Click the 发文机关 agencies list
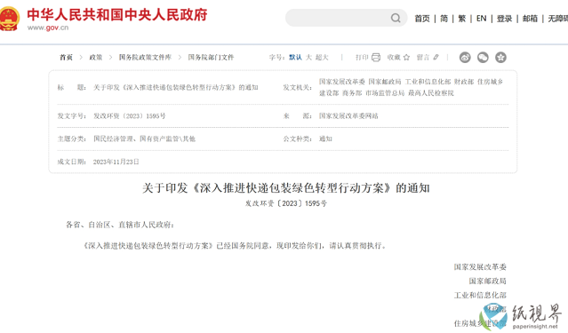568x333 pixels. pos(411,87)
